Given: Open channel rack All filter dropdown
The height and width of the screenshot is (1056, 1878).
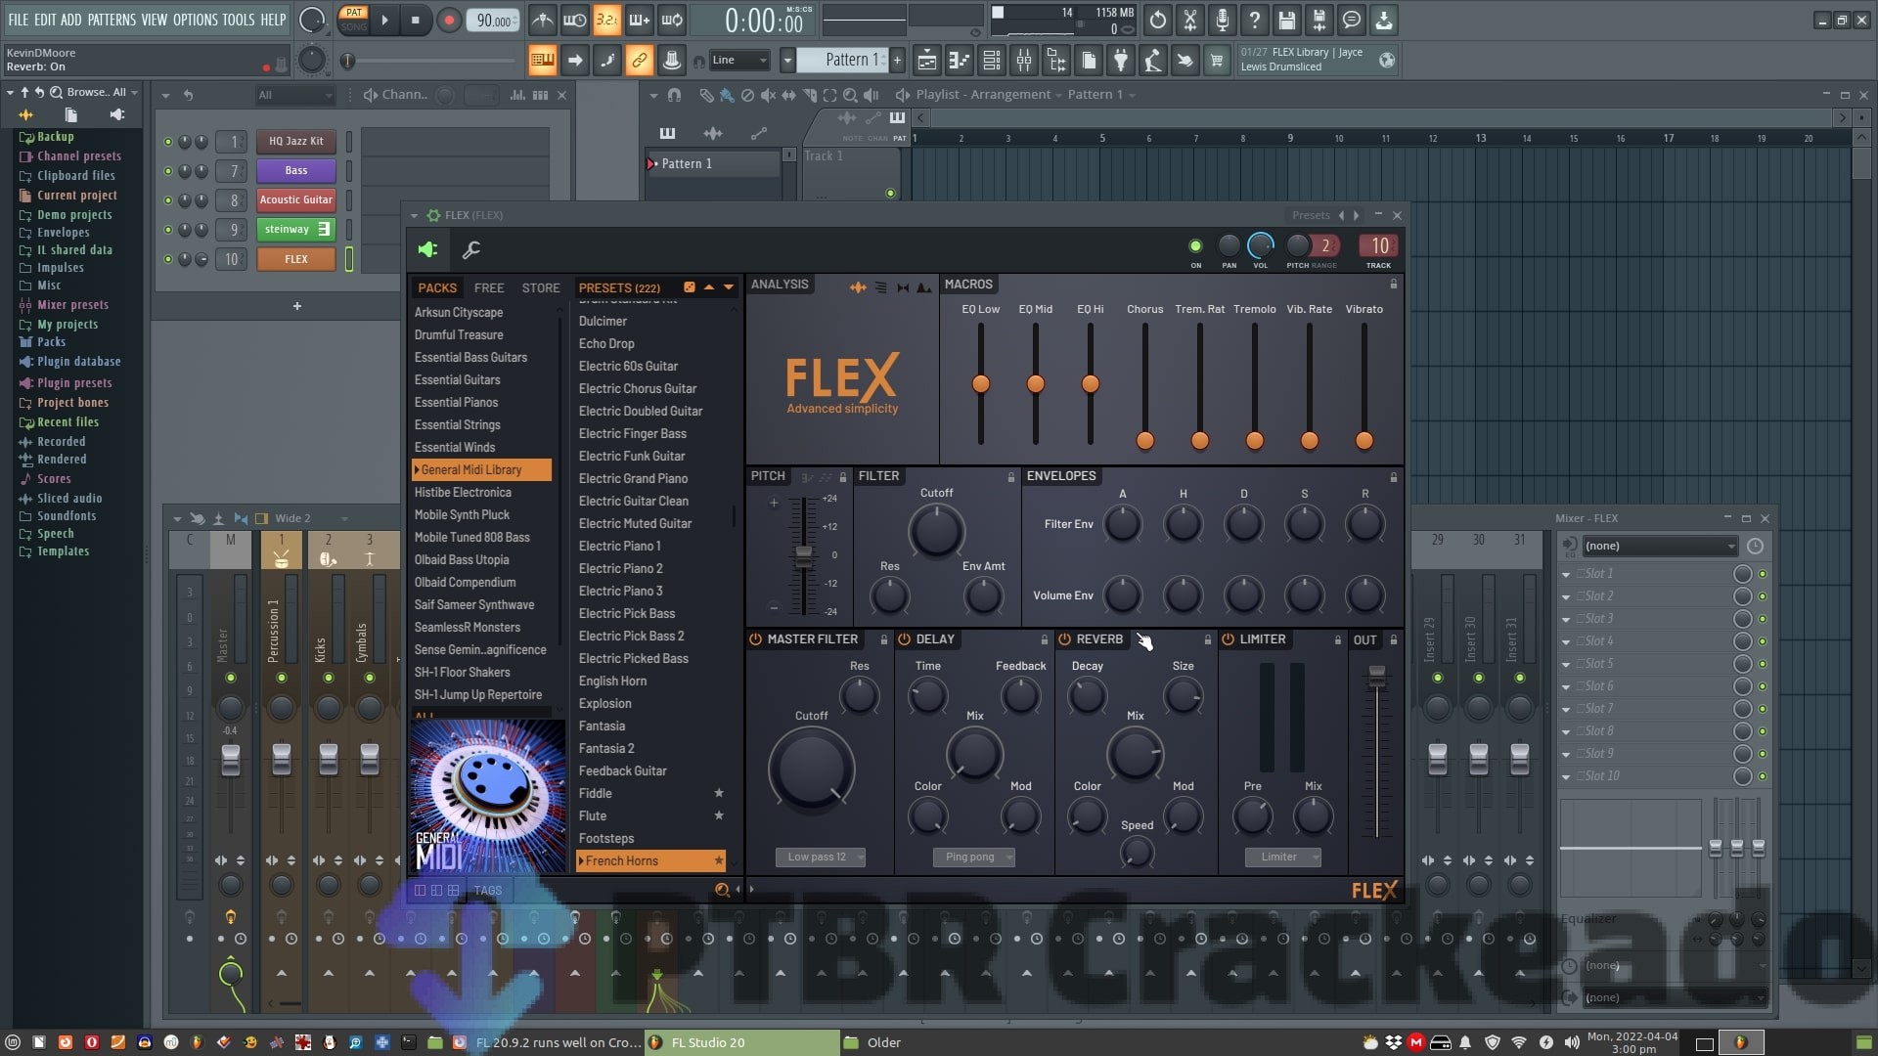Looking at the screenshot, I should tap(295, 95).
